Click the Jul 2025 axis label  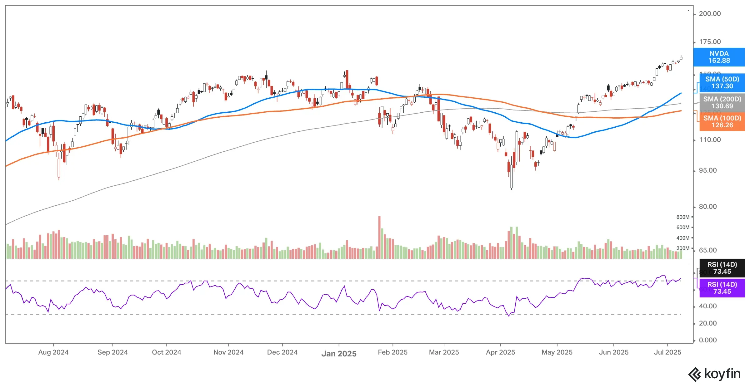click(x=667, y=352)
